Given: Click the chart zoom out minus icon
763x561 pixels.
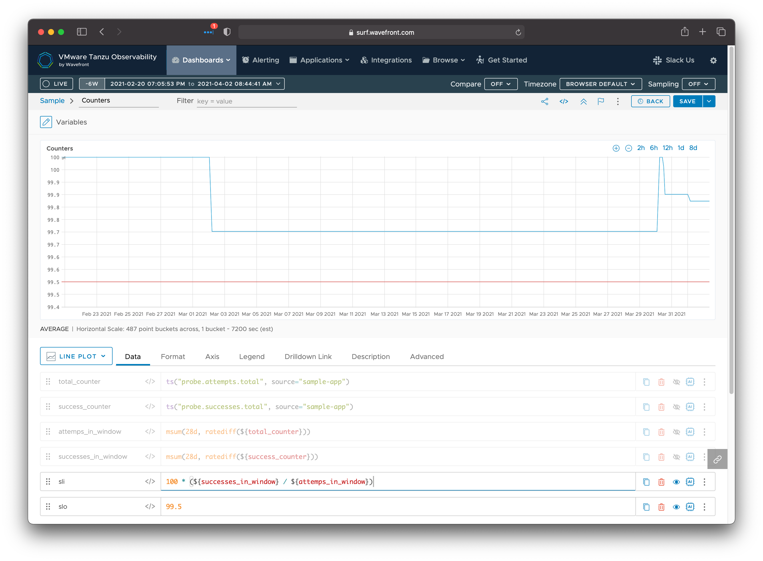Looking at the screenshot, I should (x=628, y=148).
